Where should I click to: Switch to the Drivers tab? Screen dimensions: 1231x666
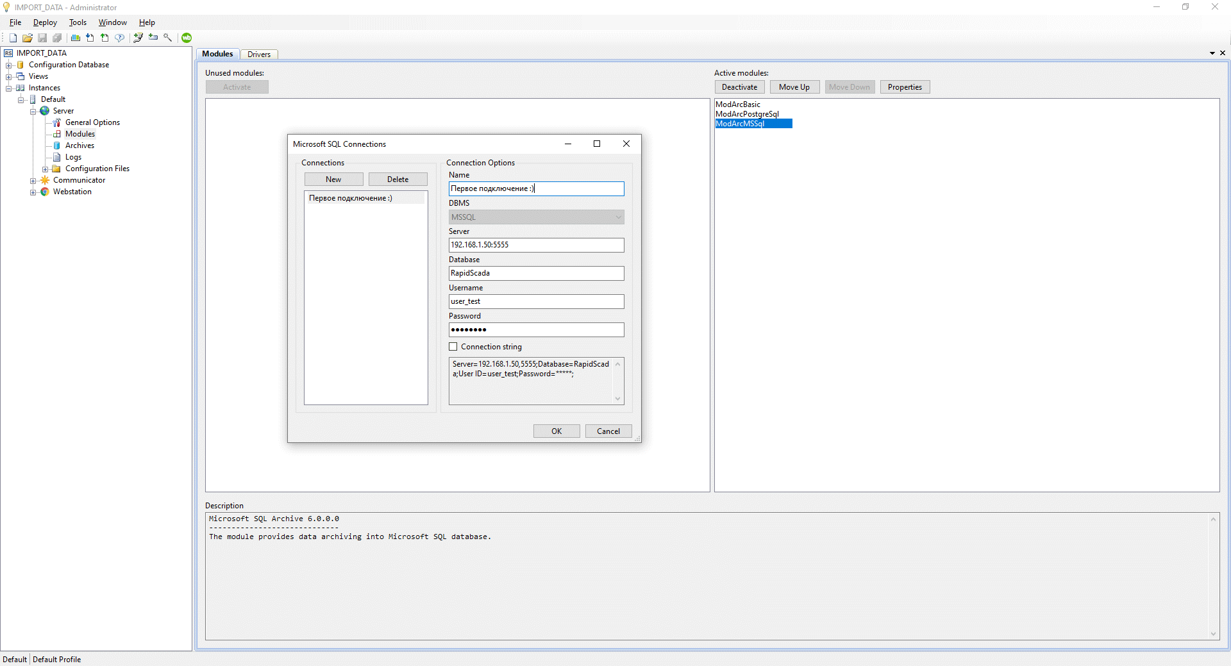259,54
